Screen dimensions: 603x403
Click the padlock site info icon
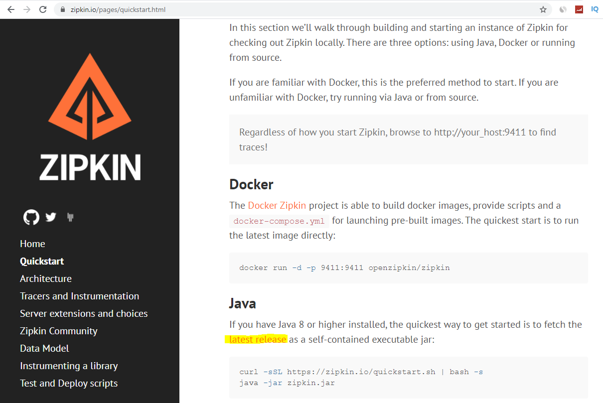point(62,9)
